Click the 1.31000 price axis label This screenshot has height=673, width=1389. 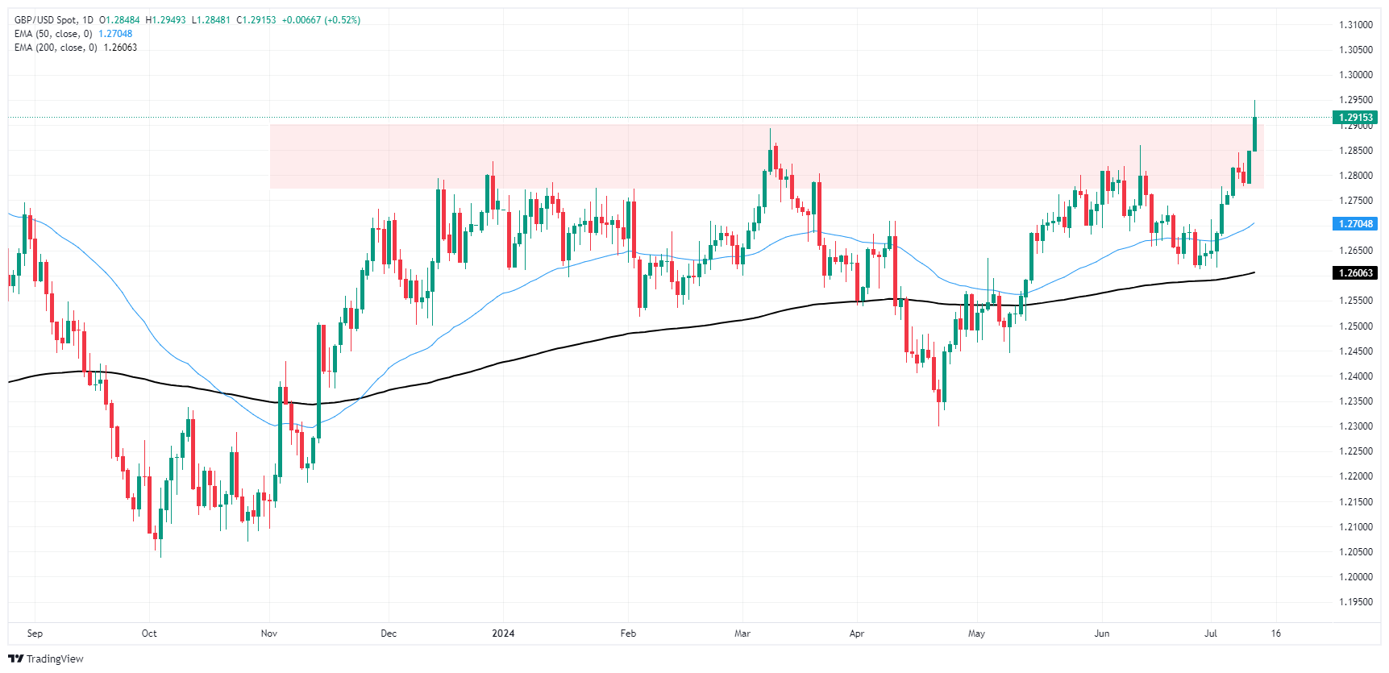point(1355,25)
